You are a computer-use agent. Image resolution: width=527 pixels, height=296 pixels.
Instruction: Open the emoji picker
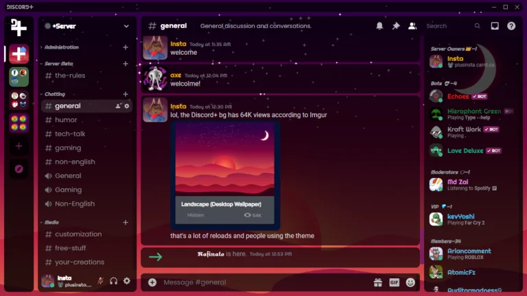[x=410, y=282]
